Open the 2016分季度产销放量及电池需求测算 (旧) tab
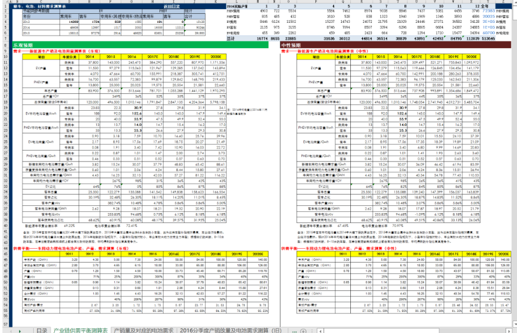 point(231,330)
